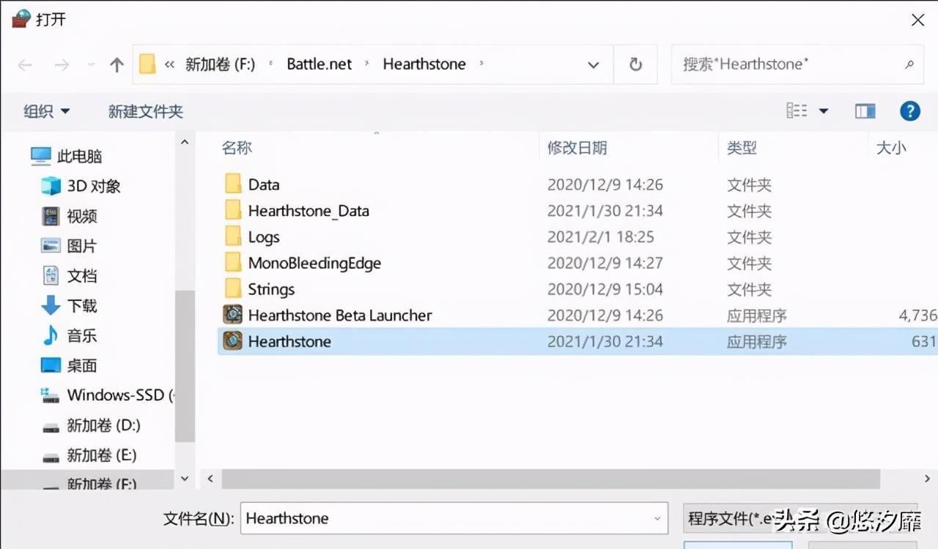Refresh the Hearthstone folder view
The image size is (938, 549).
tap(635, 64)
